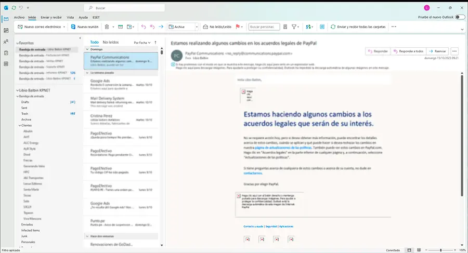Click the Reply arrow icon in the ribbon
This screenshot has height=253, width=468.
coord(144,27)
